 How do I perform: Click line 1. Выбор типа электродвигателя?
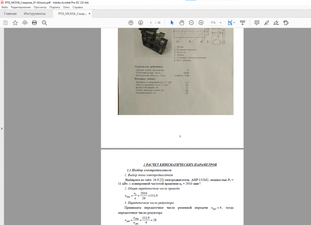point(149,175)
